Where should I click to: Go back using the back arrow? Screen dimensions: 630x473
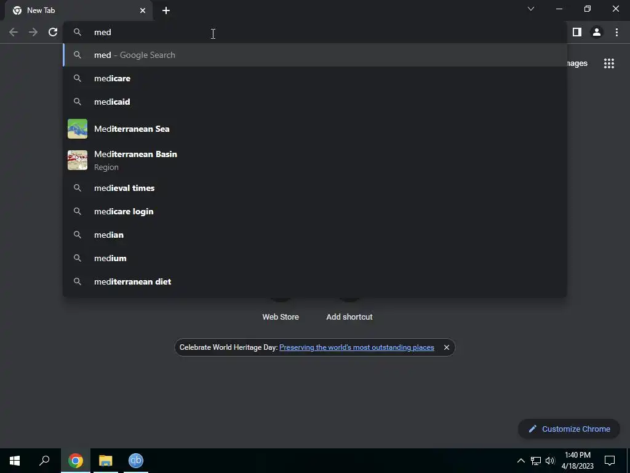point(14,32)
